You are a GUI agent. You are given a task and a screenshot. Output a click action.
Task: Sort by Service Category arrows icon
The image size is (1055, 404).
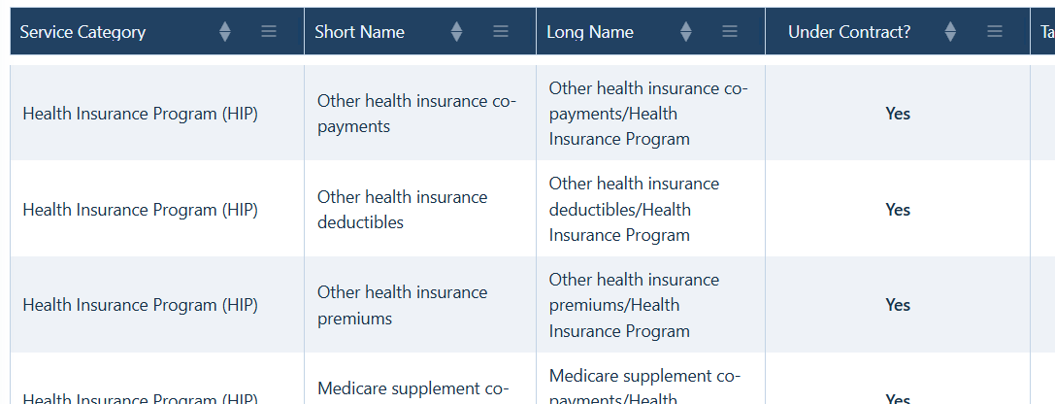(x=225, y=32)
